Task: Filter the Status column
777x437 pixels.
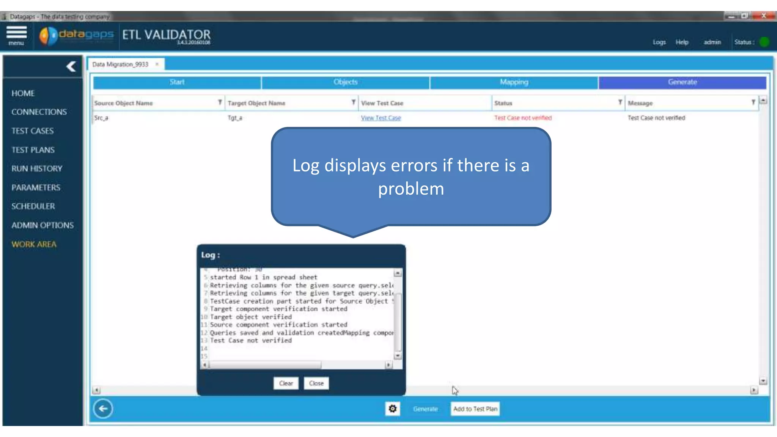Action: 620,102
